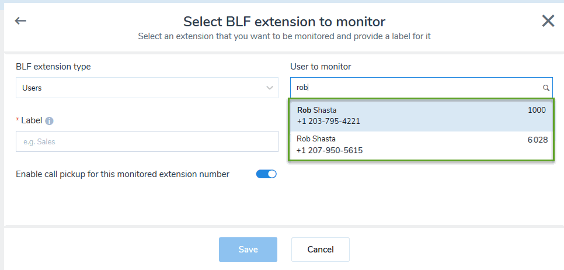Focus the User to monitor search field
Image resolution: width=564 pixels, height=270 pixels.
421,88
